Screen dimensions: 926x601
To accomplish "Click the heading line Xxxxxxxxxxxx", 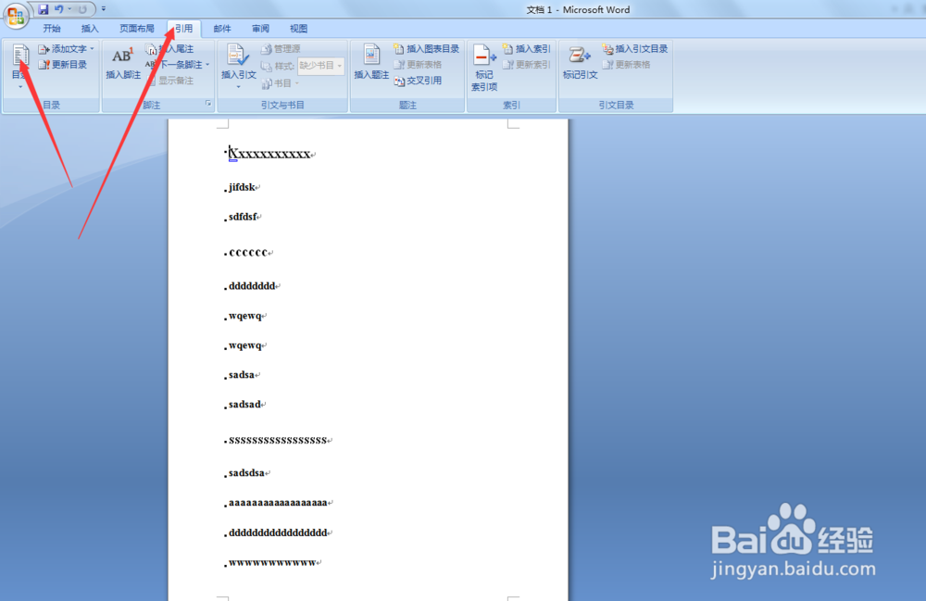I will point(269,154).
